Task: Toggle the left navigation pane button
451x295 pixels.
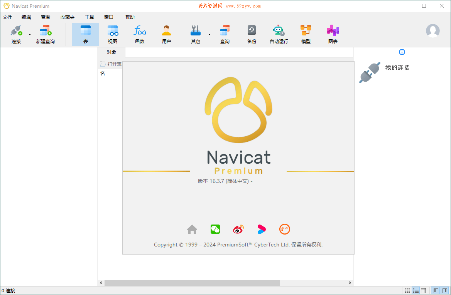Action: 436,291
